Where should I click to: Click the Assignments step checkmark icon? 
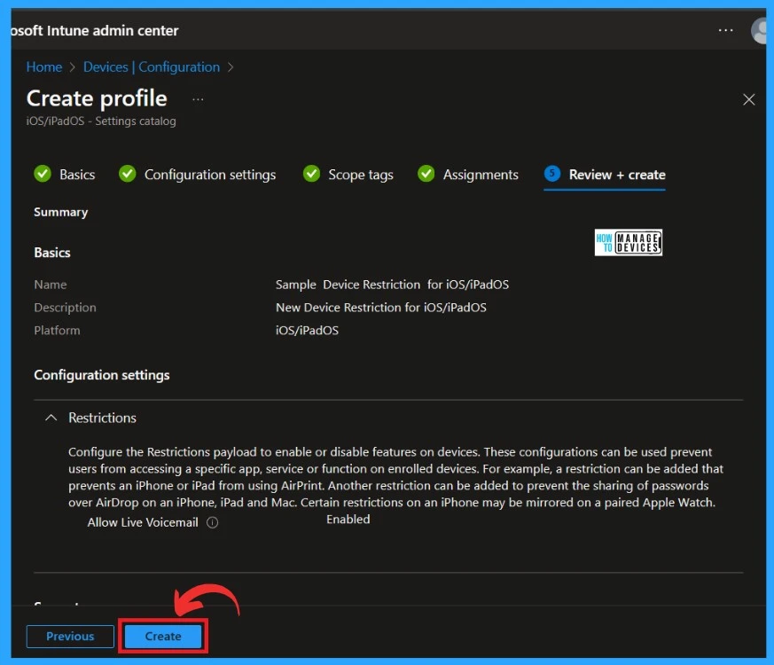426,174
